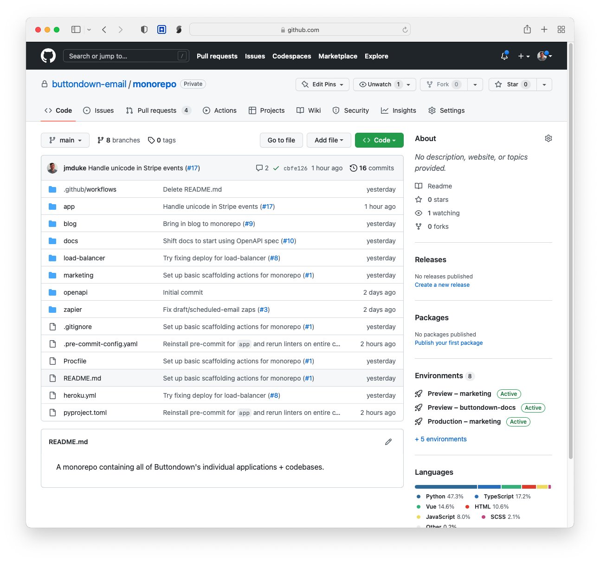Image resolution: width=600 pixels, height=562 pixels.
Task: Click the green commit check status
Action: click(x=276, y=168)
